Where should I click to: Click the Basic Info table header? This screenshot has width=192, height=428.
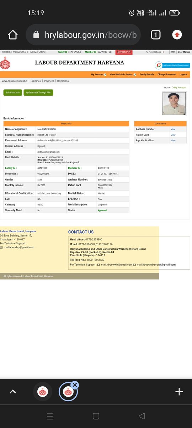(66, 123)
